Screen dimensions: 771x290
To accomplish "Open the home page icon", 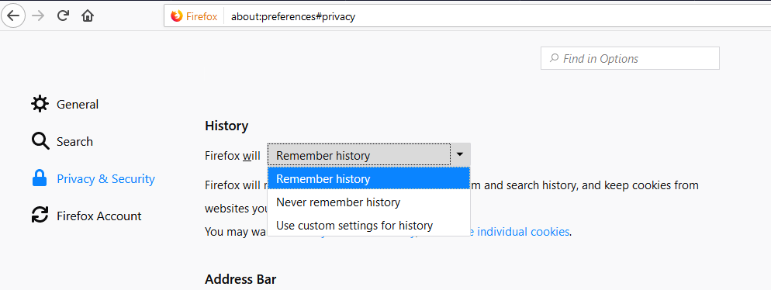I will coord(88,16).
